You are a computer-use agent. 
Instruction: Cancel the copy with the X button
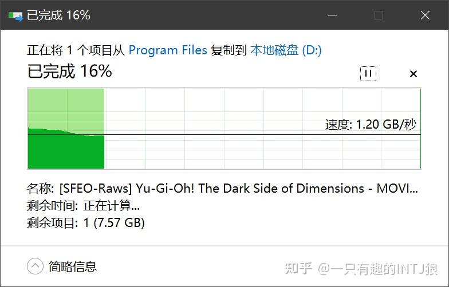coord(413,74)
